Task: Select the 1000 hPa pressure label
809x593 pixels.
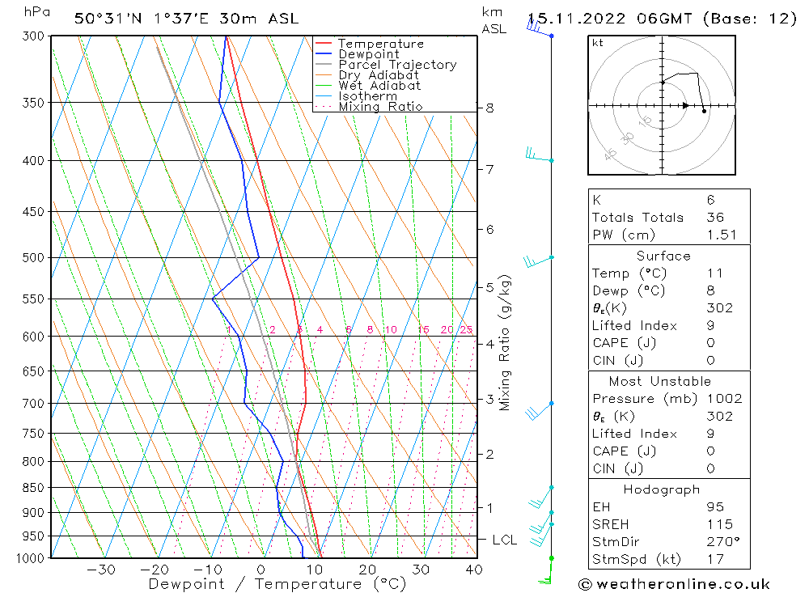Action: pos(31,558)
